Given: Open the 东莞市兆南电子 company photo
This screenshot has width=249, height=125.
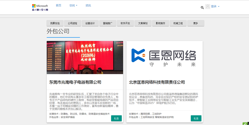Looking at the screenshot, I should [85, 58].
